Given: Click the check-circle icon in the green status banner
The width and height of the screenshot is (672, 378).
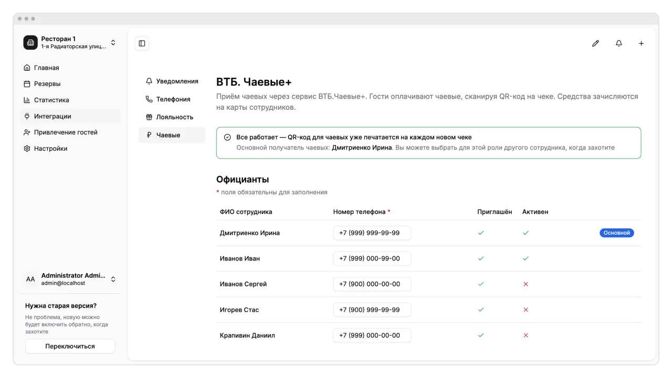Looking at the screenshot, I should pos(227,138).
